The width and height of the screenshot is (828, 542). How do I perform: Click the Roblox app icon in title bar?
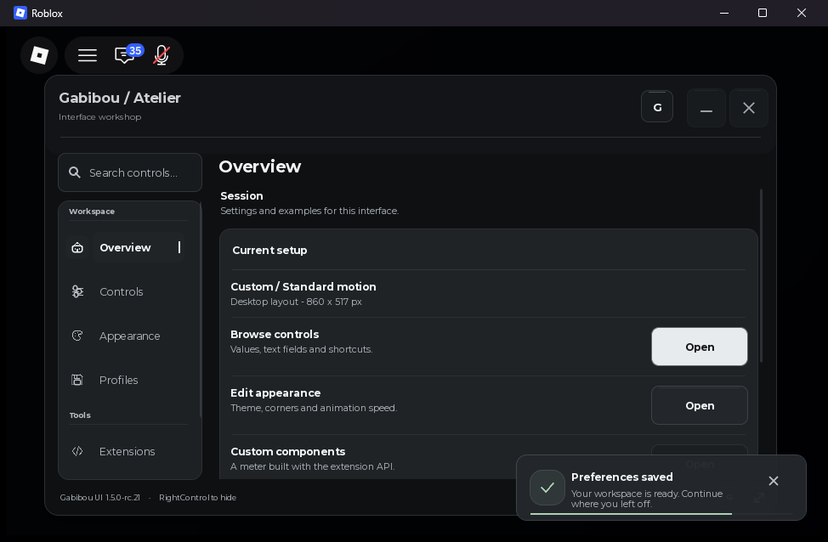20,13
